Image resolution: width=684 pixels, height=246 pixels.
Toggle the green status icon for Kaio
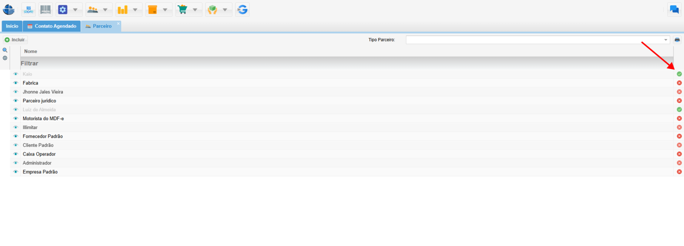(x=679, y=74)
